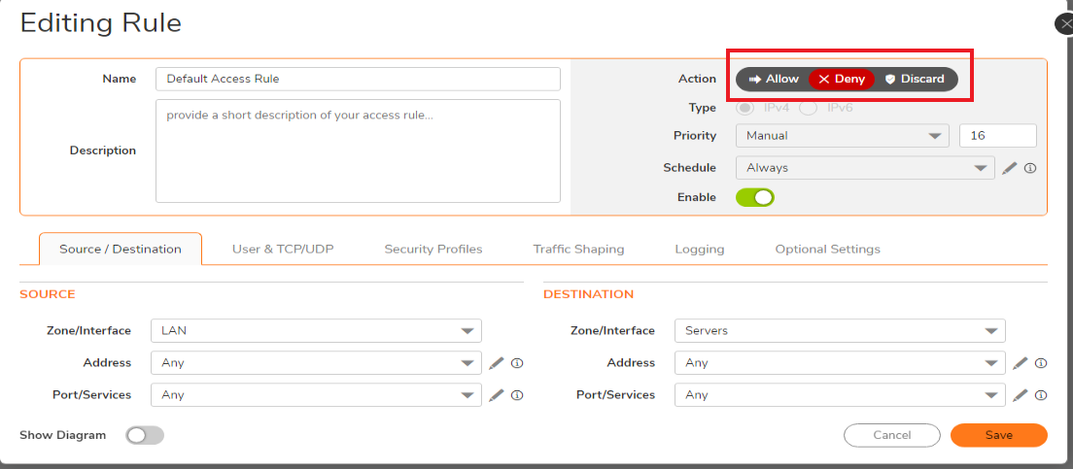Viewport: 1073px width, 469px height.
Task: Switch to the Security Profiles tab
Action: (x=433, y=250)
